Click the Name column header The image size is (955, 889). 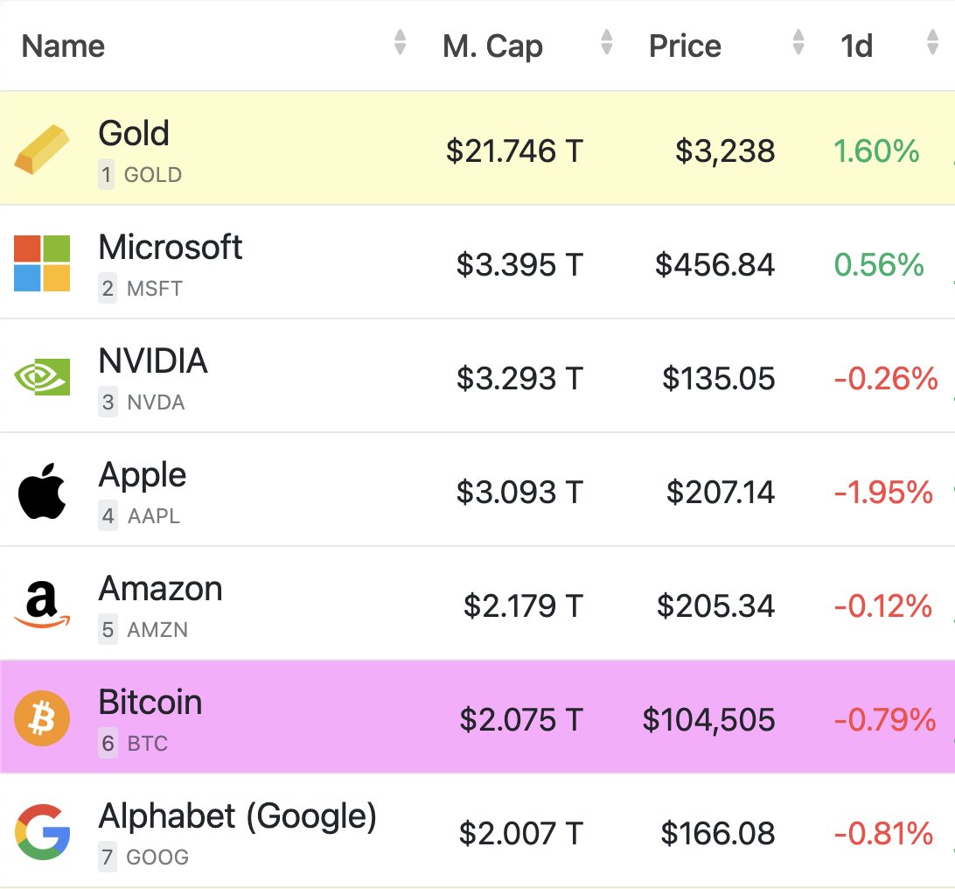[x=63, y=45]
